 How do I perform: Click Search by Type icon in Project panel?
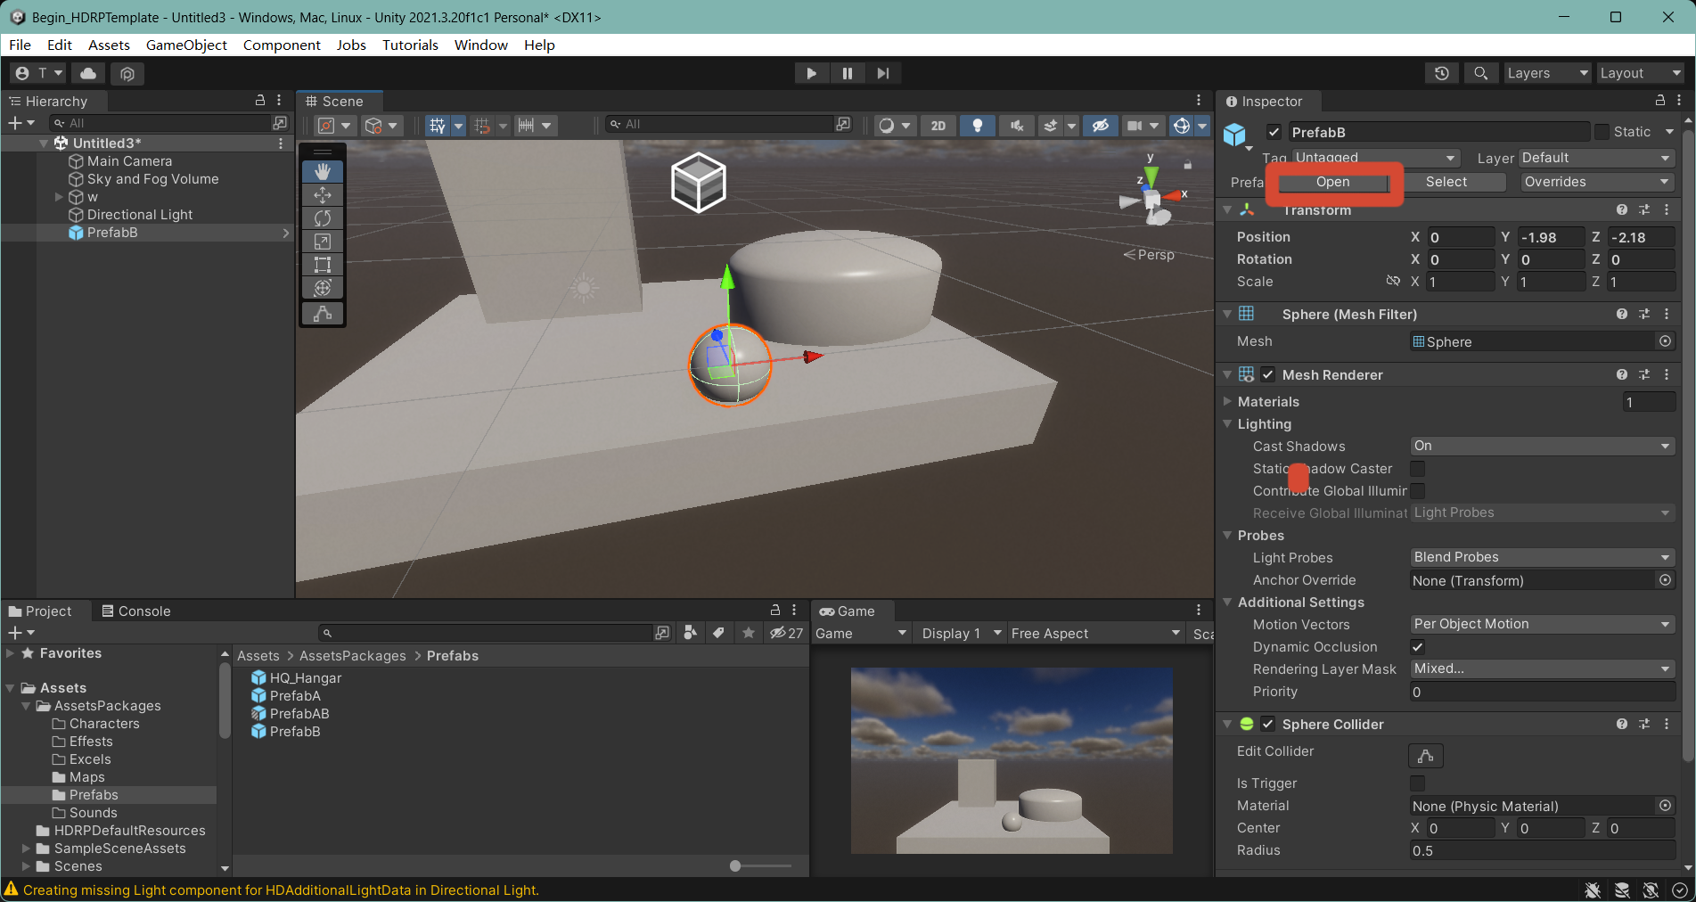coord(690,633)
